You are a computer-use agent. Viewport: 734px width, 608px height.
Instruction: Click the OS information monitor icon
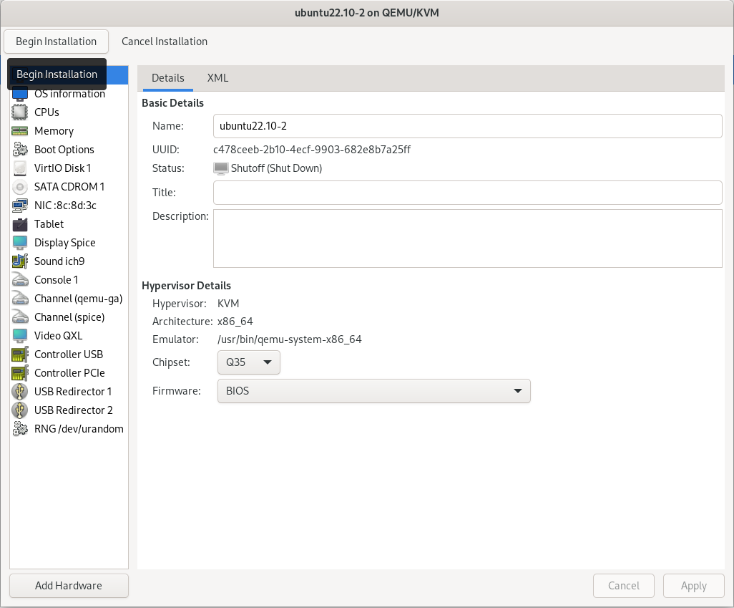[x=19, y=95]
